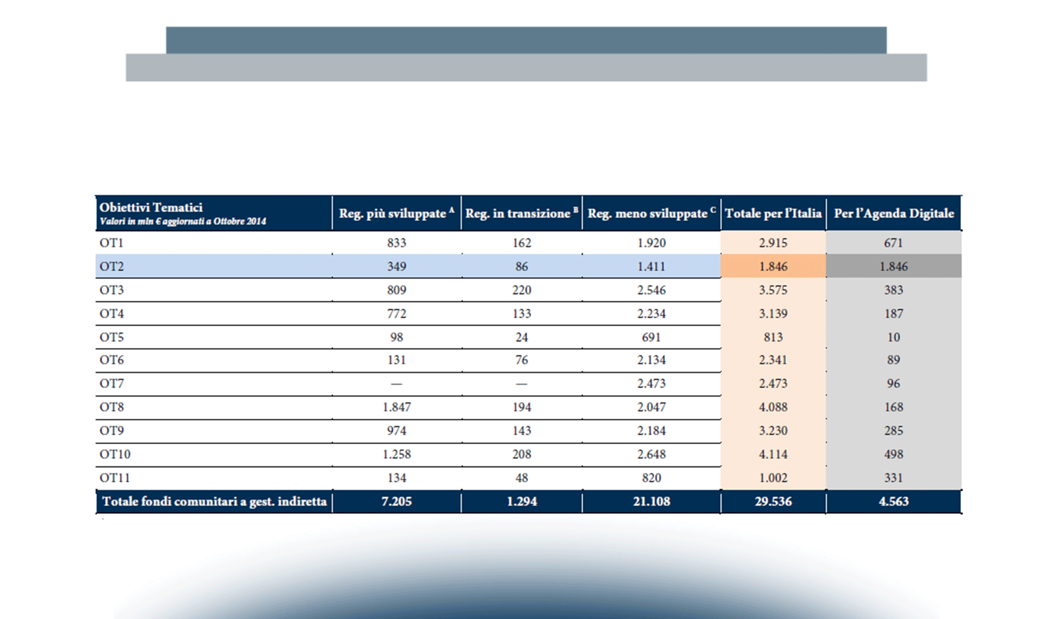Select the 21.108 total cell
Viewport: 1053px width, 619px height.
(651, 501)
